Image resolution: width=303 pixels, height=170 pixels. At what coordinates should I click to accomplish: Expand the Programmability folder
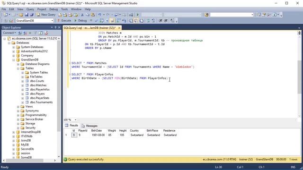tap(18, 115)
